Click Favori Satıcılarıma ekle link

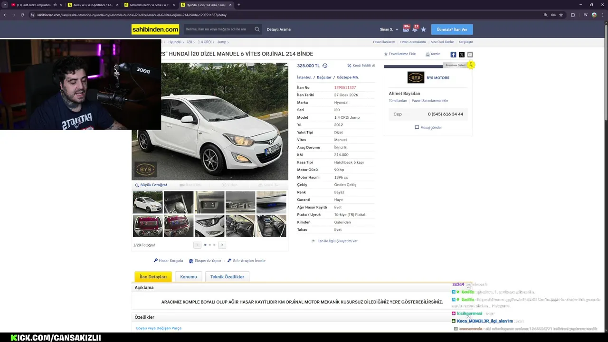click(x=430, y=101)
